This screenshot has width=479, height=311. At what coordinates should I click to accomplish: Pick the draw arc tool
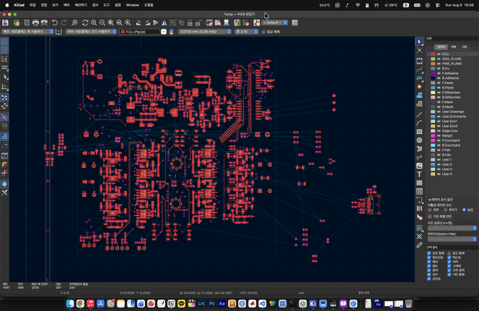(419, 123)
